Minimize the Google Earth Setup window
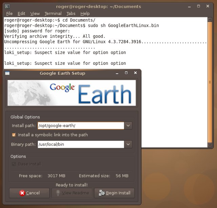This screenshot has width=217, height=208. point(117,74)
